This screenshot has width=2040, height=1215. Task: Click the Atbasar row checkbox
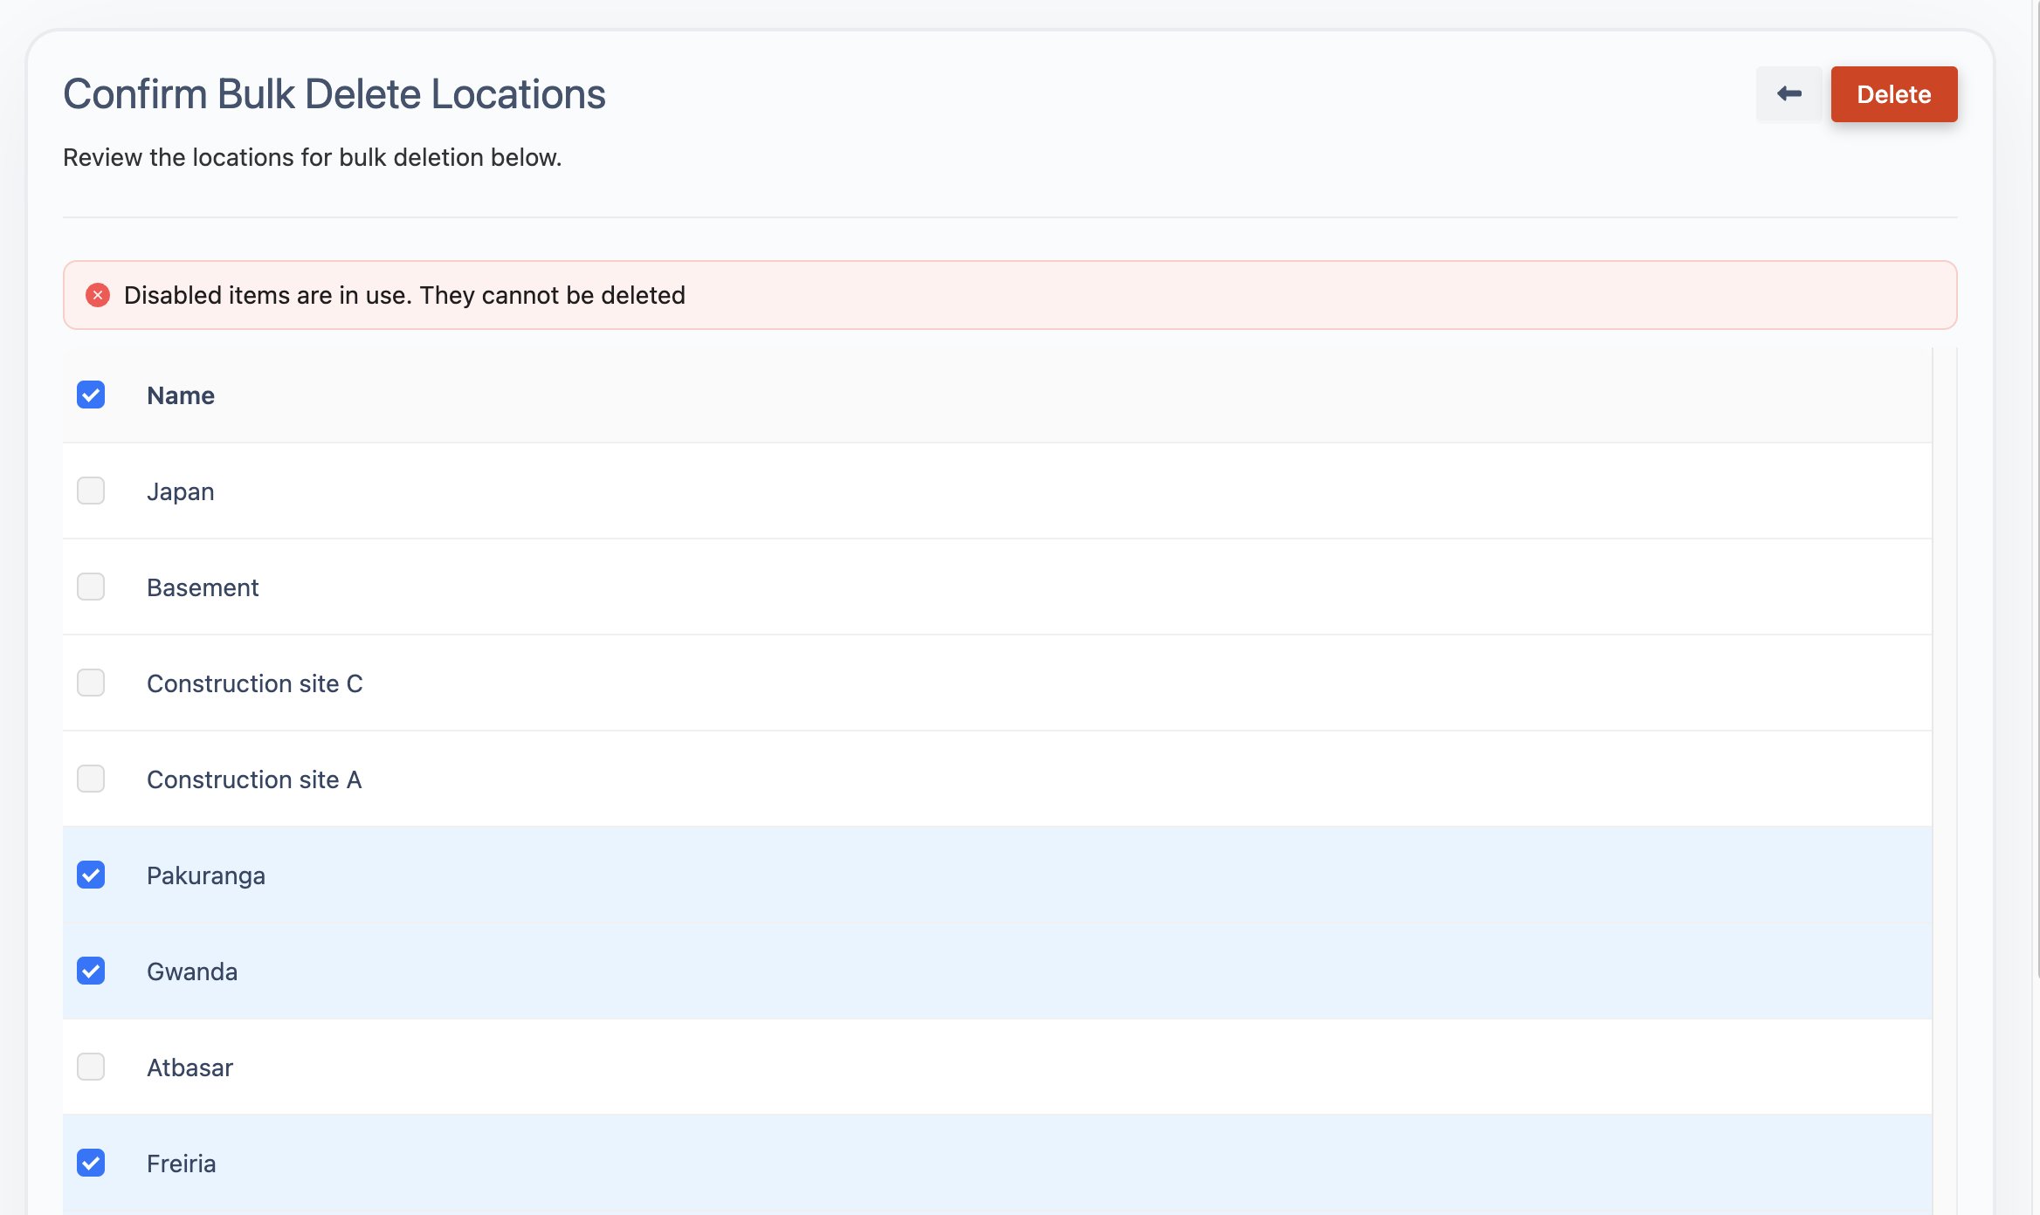point(91,1067)
